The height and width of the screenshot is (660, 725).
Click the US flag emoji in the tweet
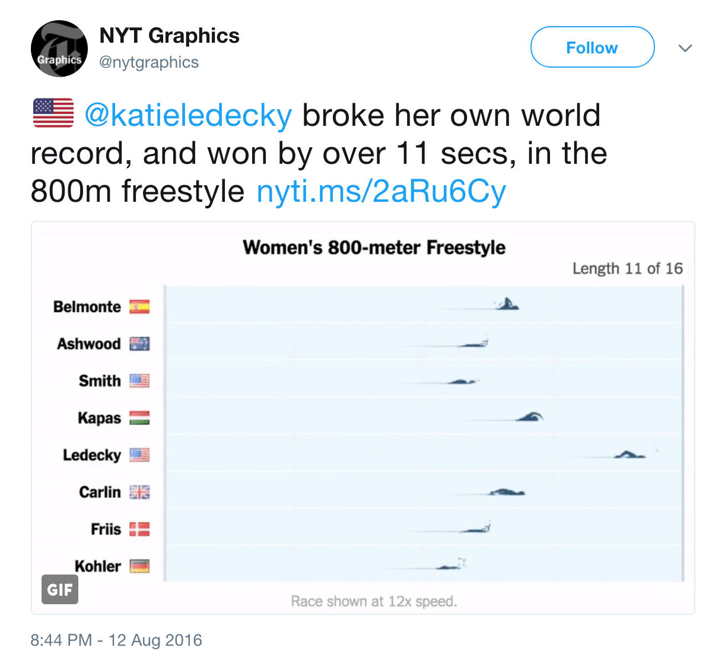click(x=53, y=113)
